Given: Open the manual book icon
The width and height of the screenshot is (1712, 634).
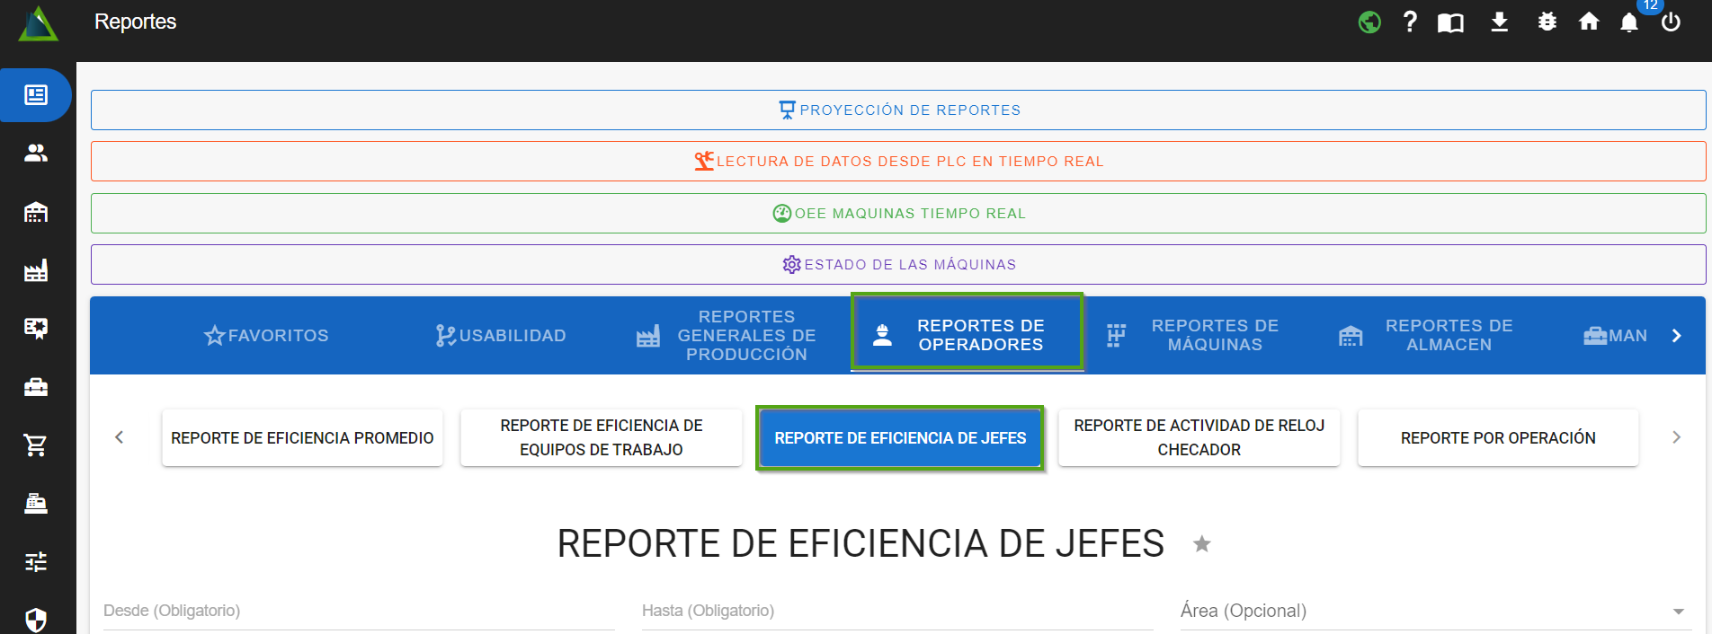Looking at the screenshot, I should [x=1450, y=22].
